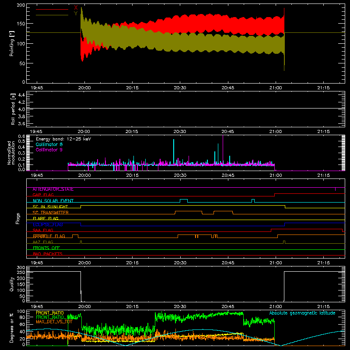Click the 'Roll period [s]' axis title
The height and width of the screenshot is (350, 350).
[13, 109]
